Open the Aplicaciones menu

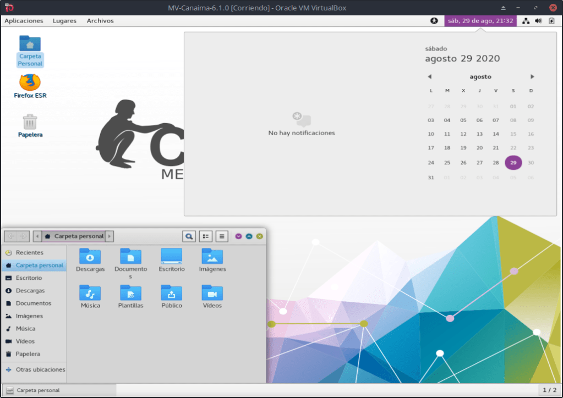[24, 21]
